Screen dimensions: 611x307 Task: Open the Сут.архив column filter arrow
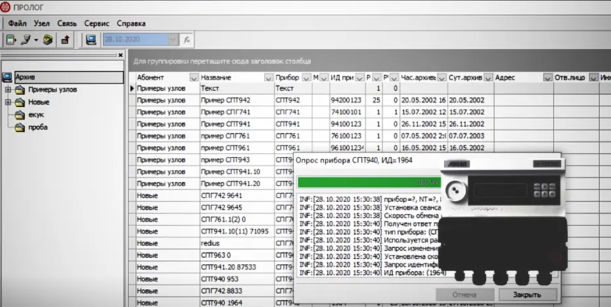point(488,78)
